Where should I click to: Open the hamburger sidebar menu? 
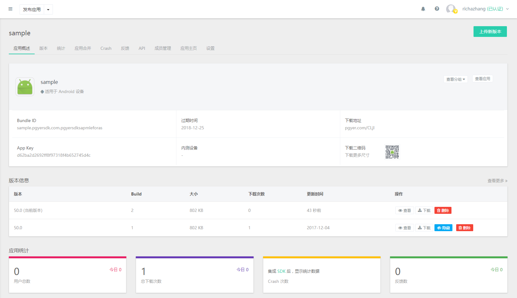coord(10,9)
